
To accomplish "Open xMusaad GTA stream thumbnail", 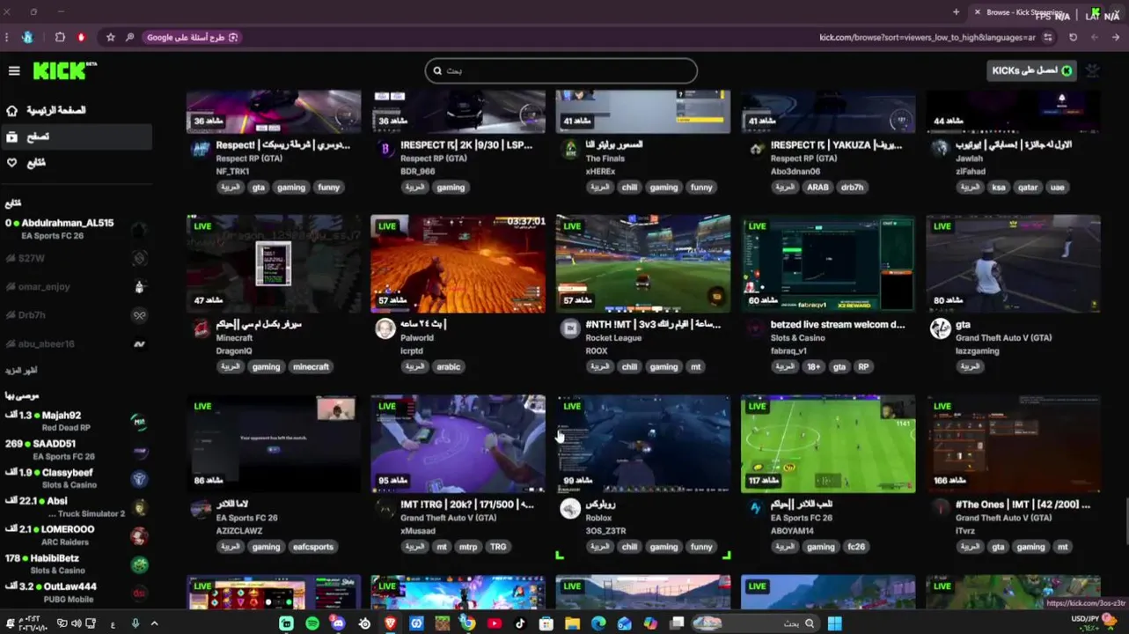I will 458,444.
